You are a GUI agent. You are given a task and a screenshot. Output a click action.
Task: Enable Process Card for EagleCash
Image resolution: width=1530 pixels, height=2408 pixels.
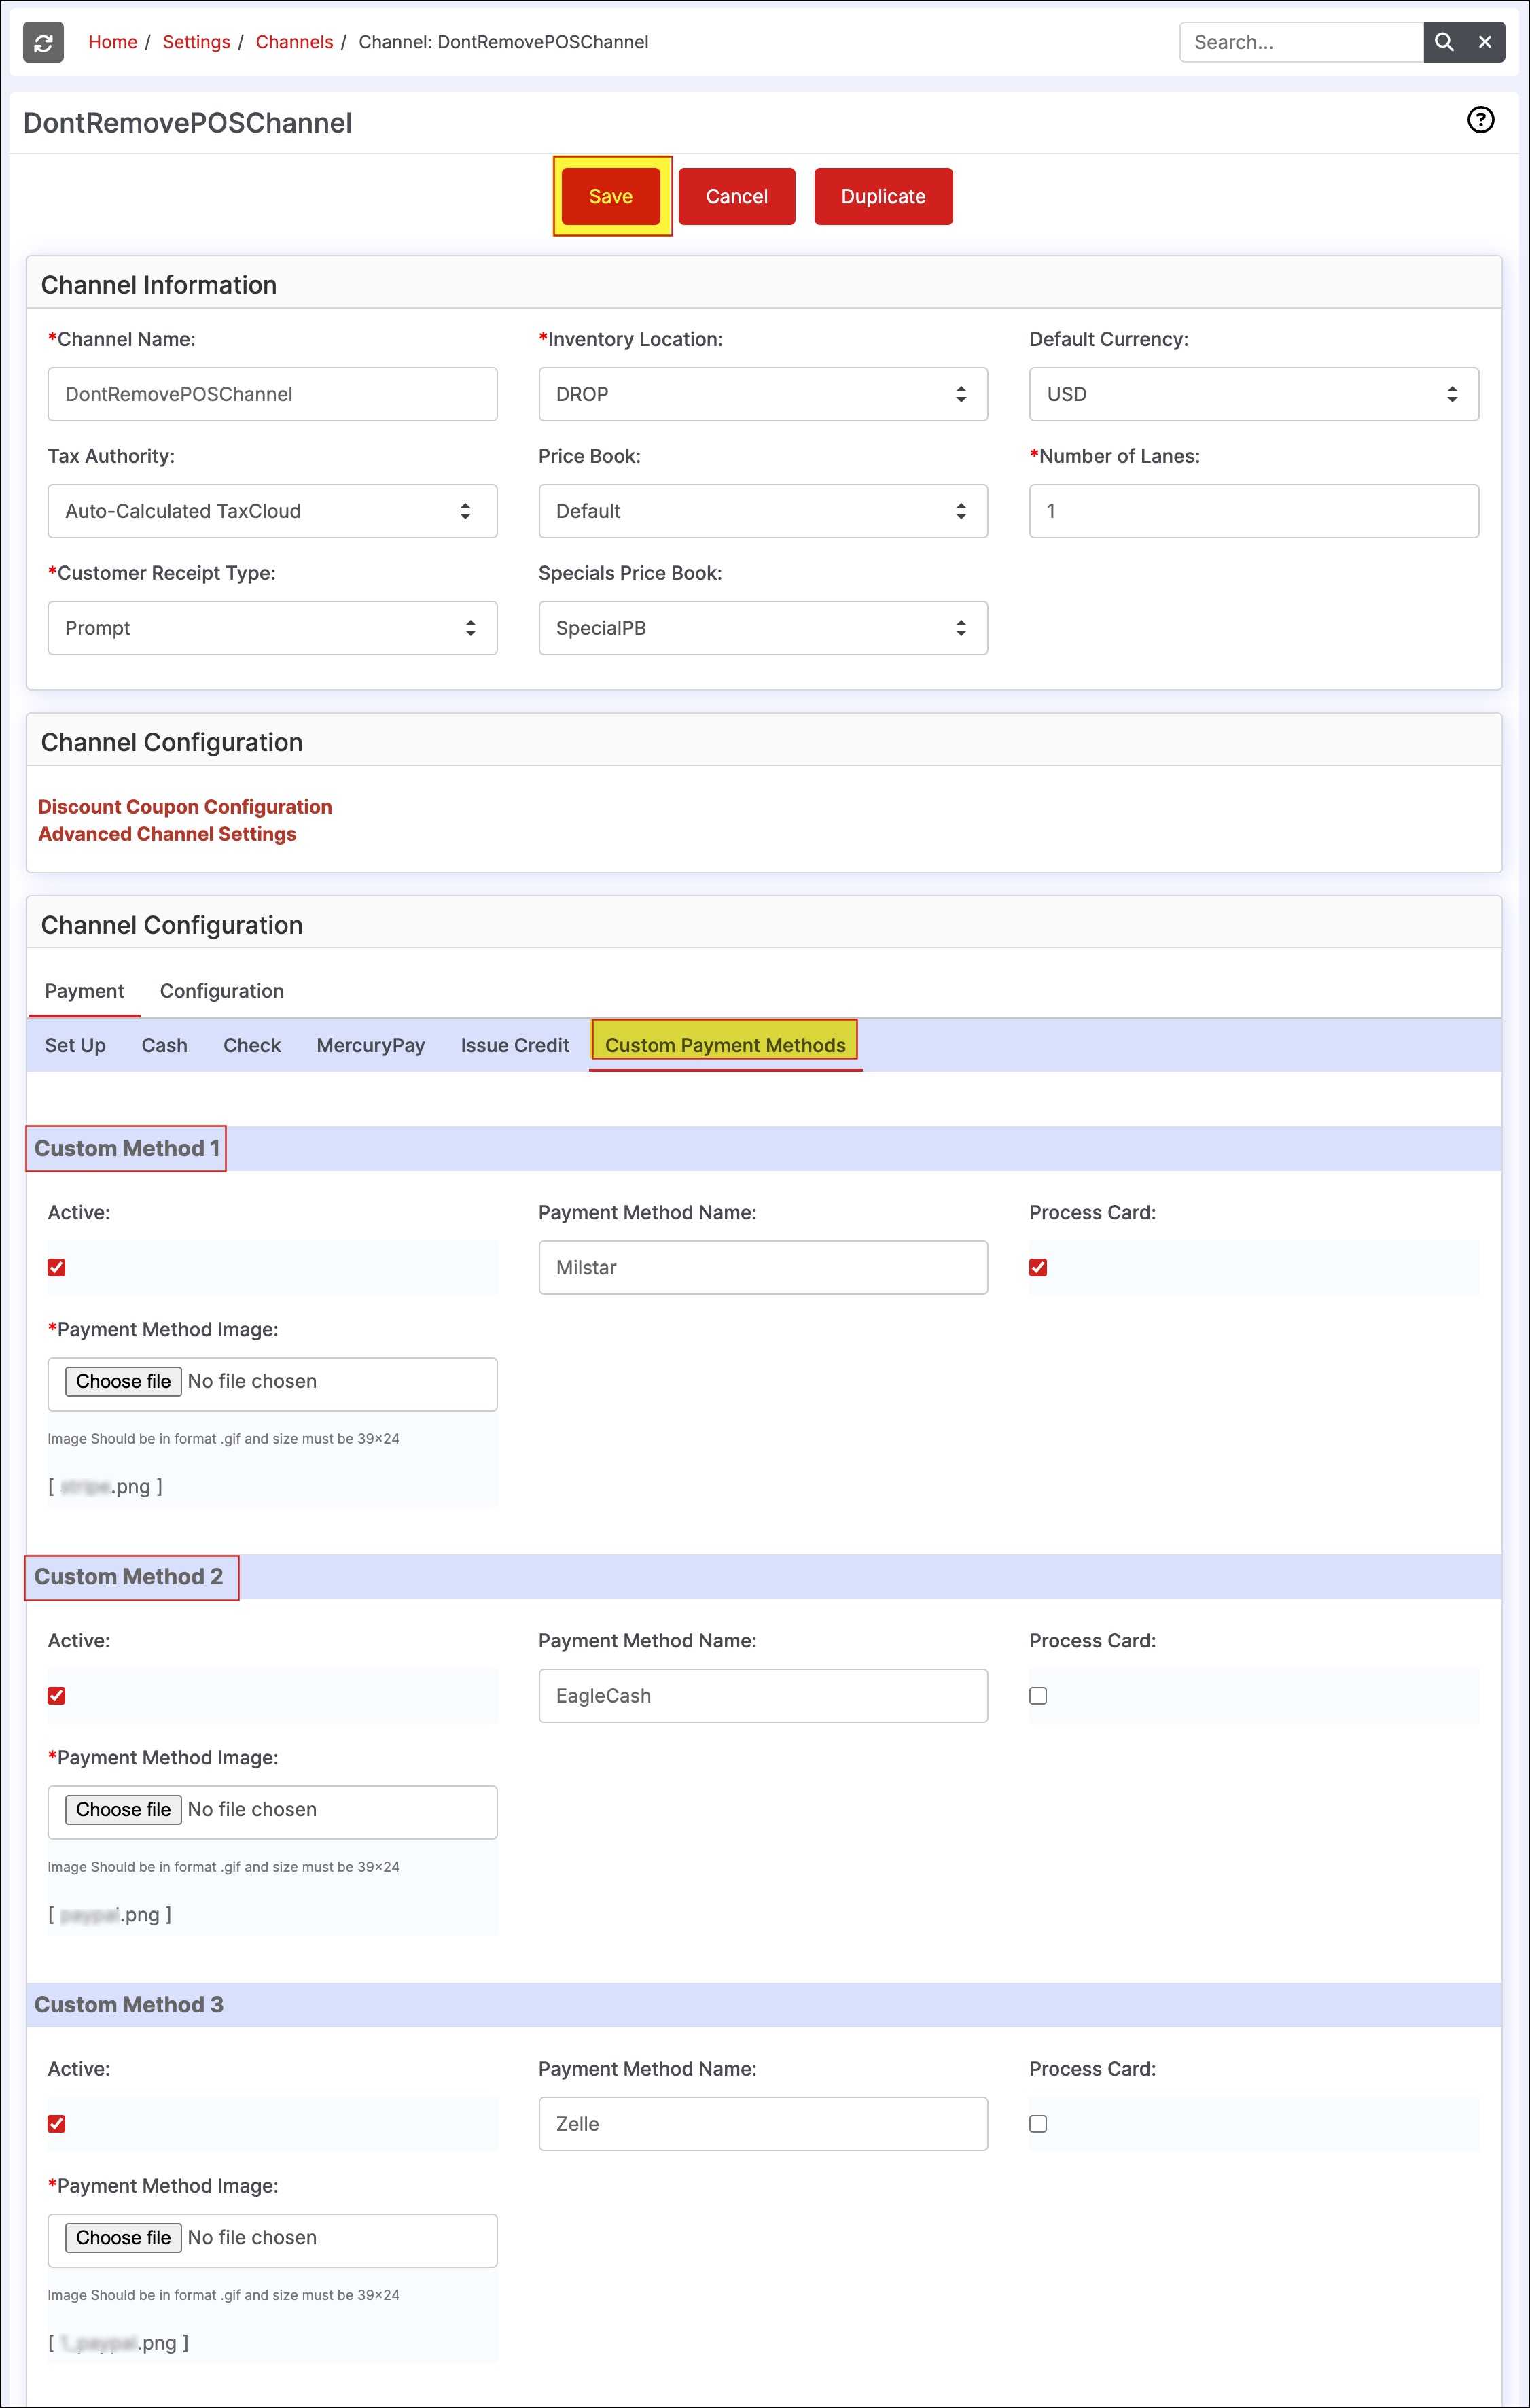(x=1037, y=1695)
